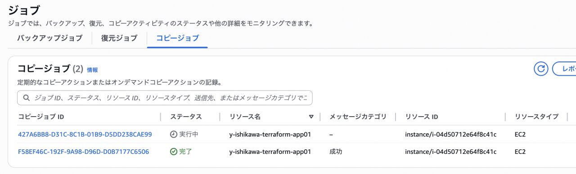This screenshot has width=576, height=174.
Task: Open copy job 427A6BB8-D31C-8C1B-01B9-D5DD238CAE99
Action: pyautogui.click(x=85, y=134)
